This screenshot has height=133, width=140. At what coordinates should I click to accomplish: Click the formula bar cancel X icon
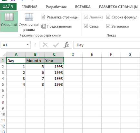coord(45,45)
